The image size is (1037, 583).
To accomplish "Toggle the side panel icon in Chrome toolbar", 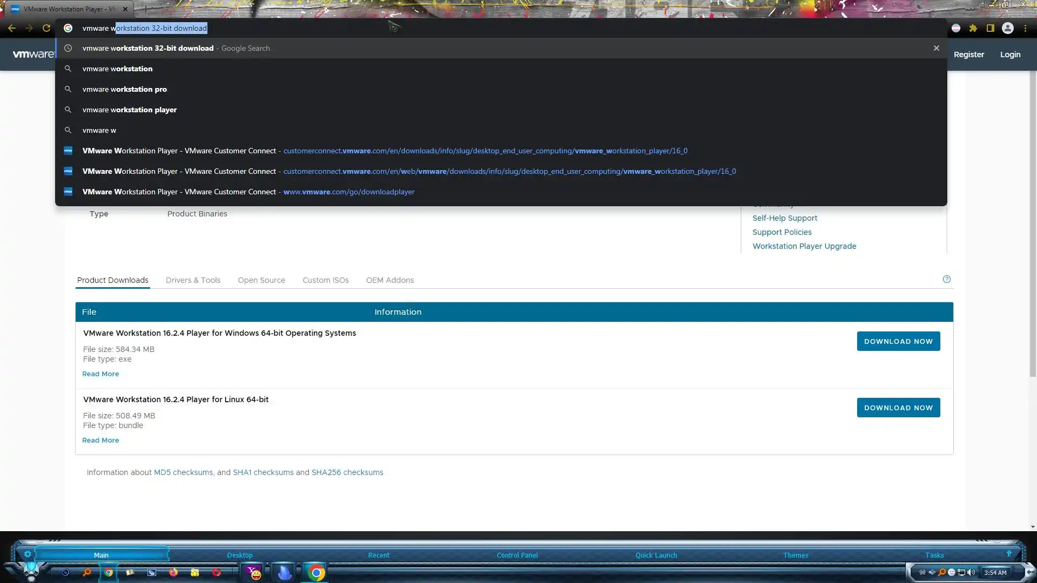I will (x=991, y=28).
